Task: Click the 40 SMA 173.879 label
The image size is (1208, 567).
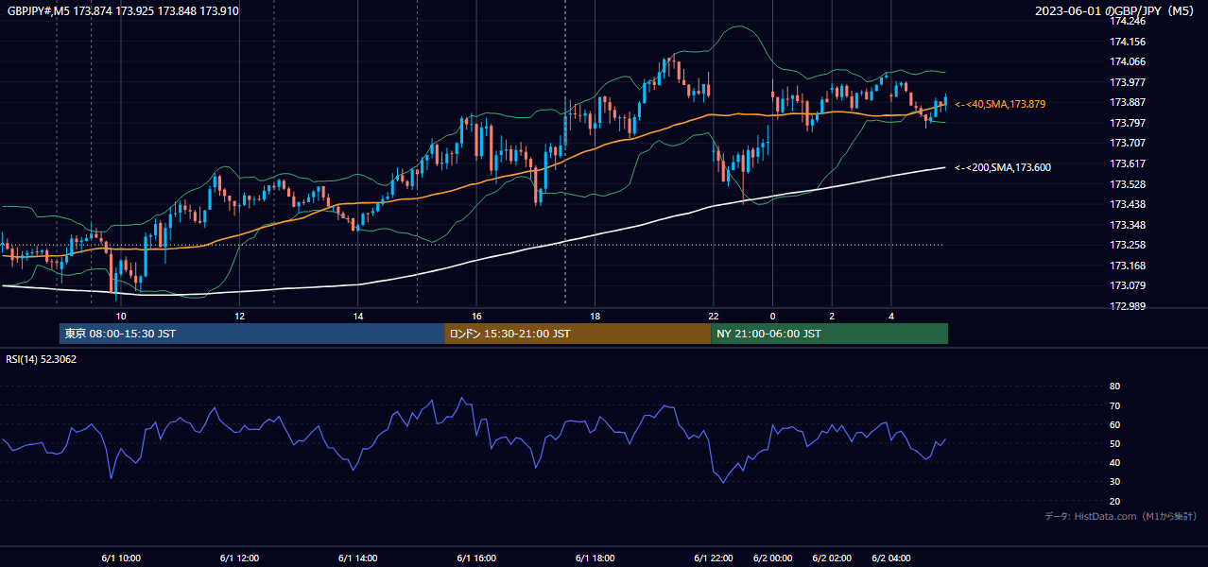Action: point(1000,104)
